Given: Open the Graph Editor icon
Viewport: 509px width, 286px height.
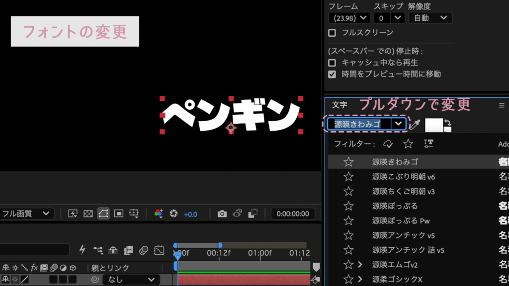Looking at the screenshot, I should 159,250.
